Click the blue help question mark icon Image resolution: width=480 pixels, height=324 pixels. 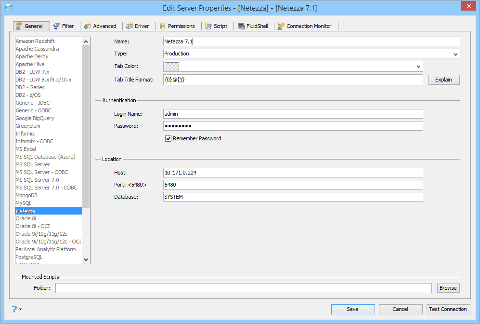tap(14, 309)
